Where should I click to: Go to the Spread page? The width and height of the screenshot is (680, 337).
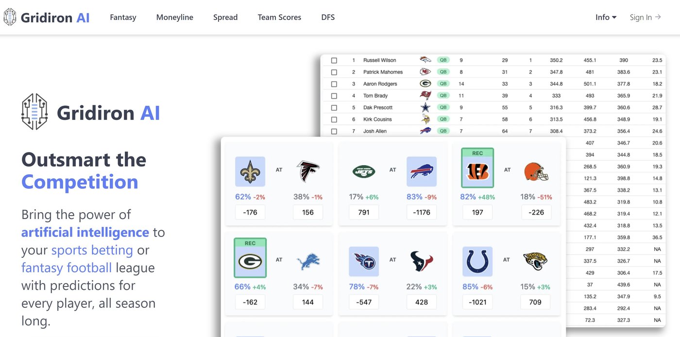point(225,17)
